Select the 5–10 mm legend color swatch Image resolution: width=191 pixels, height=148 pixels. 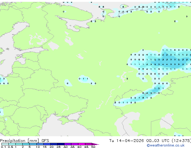click(33, 144)
